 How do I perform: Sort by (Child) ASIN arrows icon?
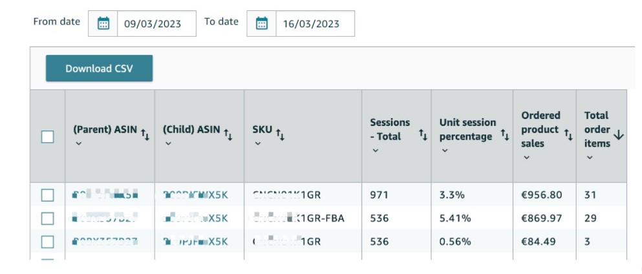point(228,134)
